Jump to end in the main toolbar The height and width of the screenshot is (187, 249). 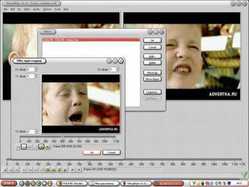click(42, 170)
